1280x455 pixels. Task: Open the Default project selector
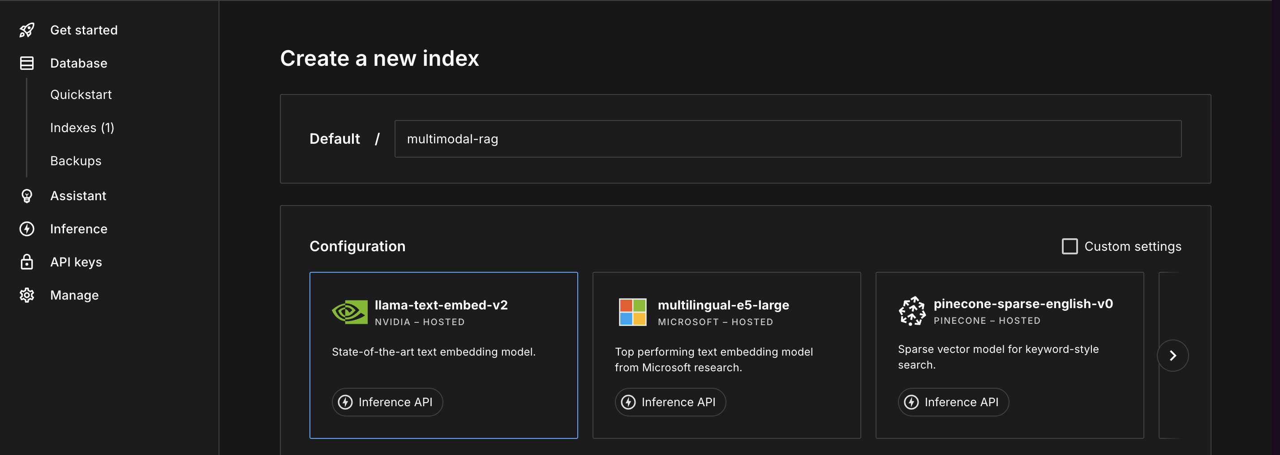click(335, 138)
